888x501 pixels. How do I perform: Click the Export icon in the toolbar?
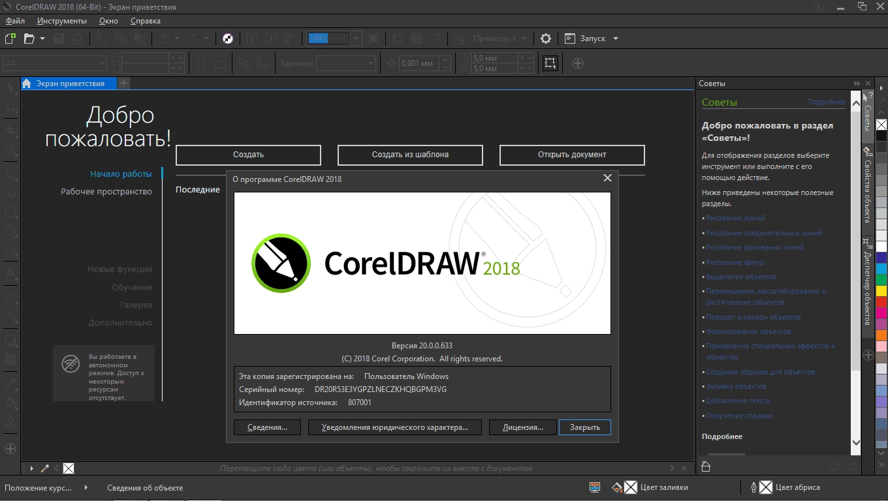tap(270, 38)
